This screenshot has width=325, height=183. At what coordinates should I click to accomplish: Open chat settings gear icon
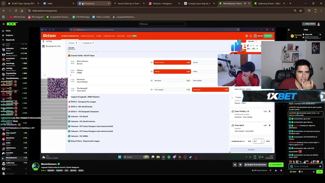pyautogui.click(x=314, y=172)
